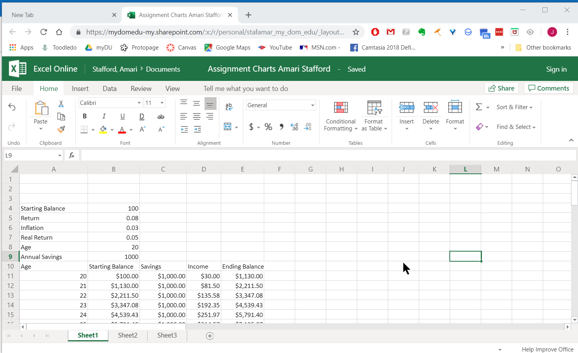Click the percent style icon
Screen dimensions: 578x353
(268, 127)
